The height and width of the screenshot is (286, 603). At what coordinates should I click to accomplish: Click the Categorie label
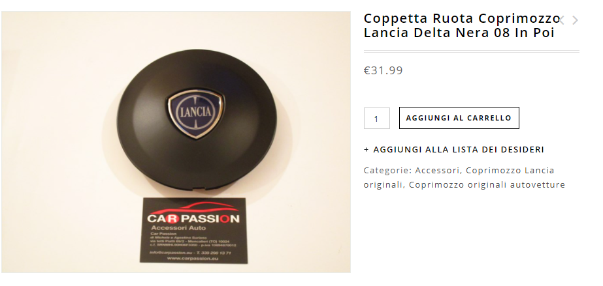(387, 170)
